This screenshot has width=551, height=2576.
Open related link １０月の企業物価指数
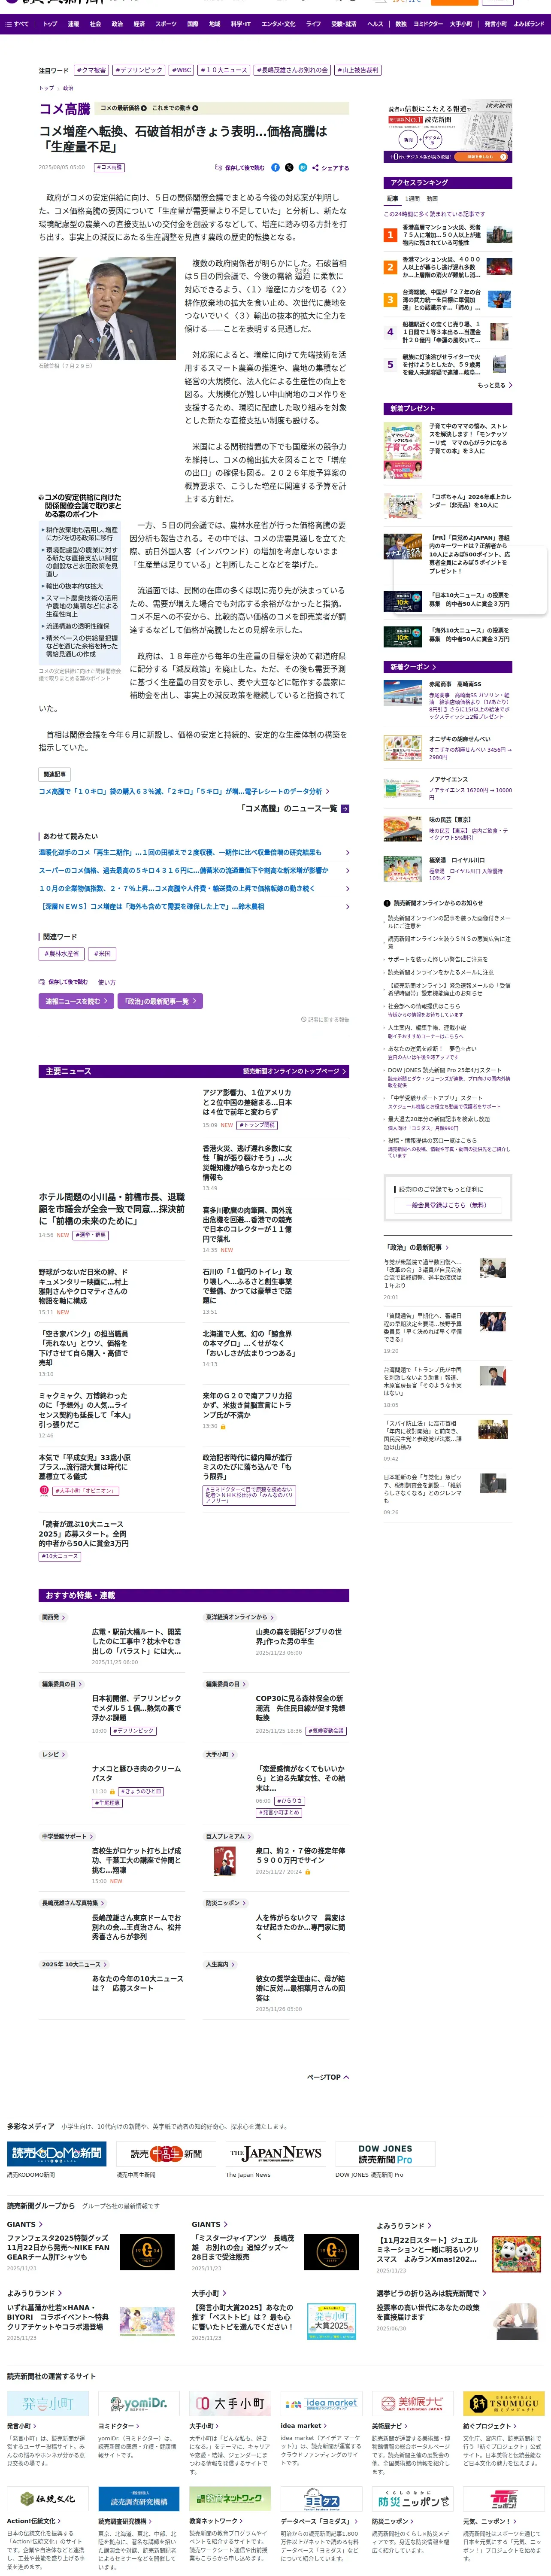(x=194, y=889)
